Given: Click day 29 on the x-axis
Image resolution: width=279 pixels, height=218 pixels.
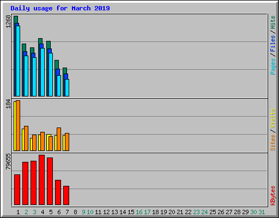Looking at the screenshot, I should coord(245,212).
